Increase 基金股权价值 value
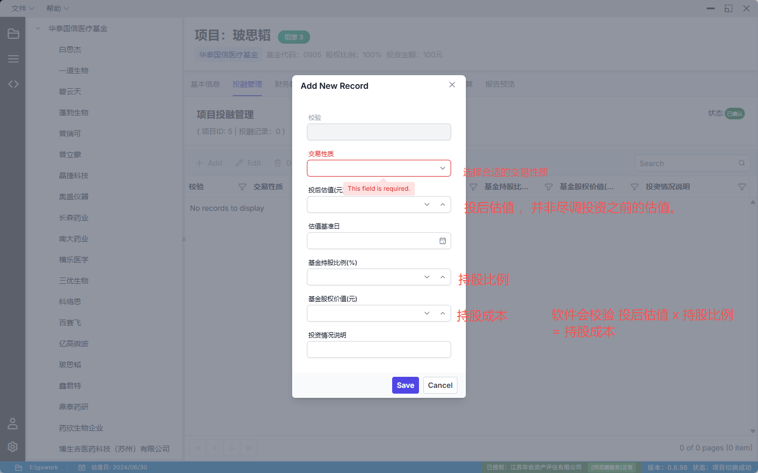Image resolution: width=758 pixels, height=473 pixels. pos(443,313)
